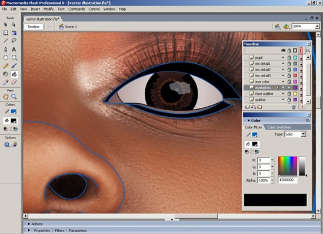323x234 pixels.
Task: Open the Alpha value slider arrow
Action: 272,180
